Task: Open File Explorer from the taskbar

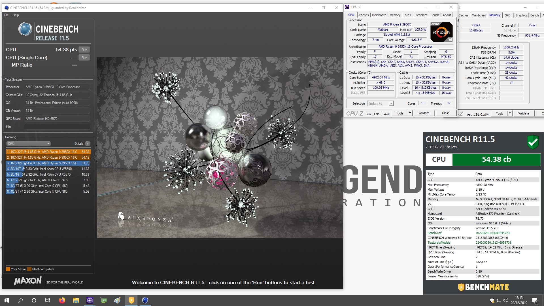Action: tap(76, 300)
